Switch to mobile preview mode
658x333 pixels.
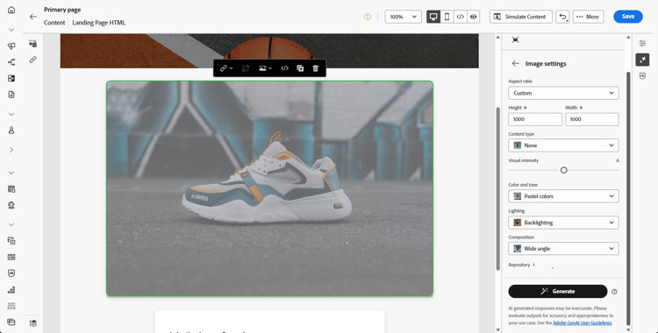pos(447,17)
